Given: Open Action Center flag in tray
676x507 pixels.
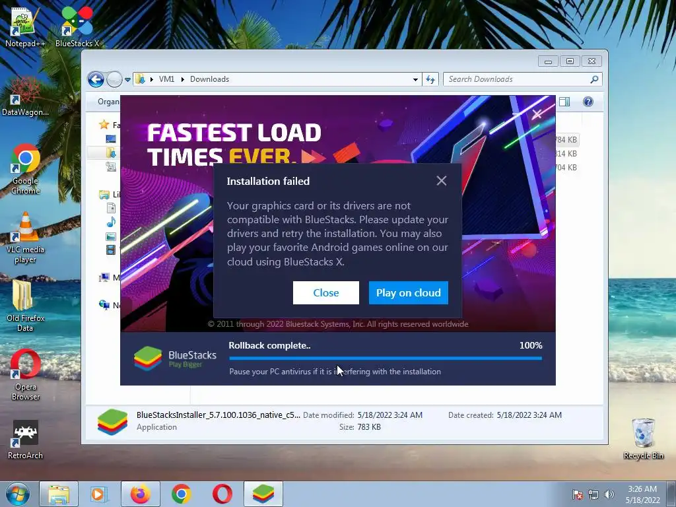Looking at the screenshot, I should click(577, 494).
